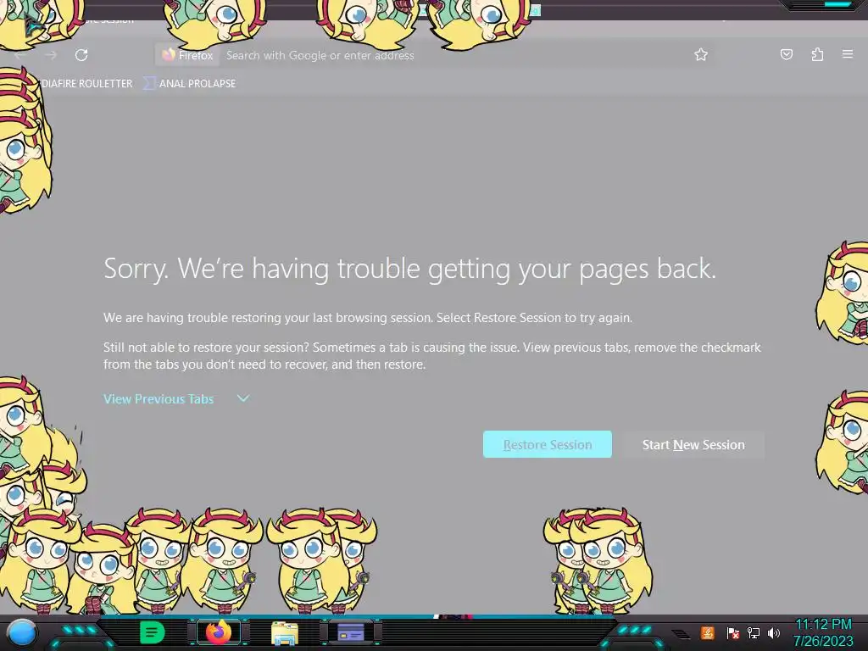This screenshot has width=868, height=651.
Task: Click Start New Session button
Action: (x=693, y=444)
